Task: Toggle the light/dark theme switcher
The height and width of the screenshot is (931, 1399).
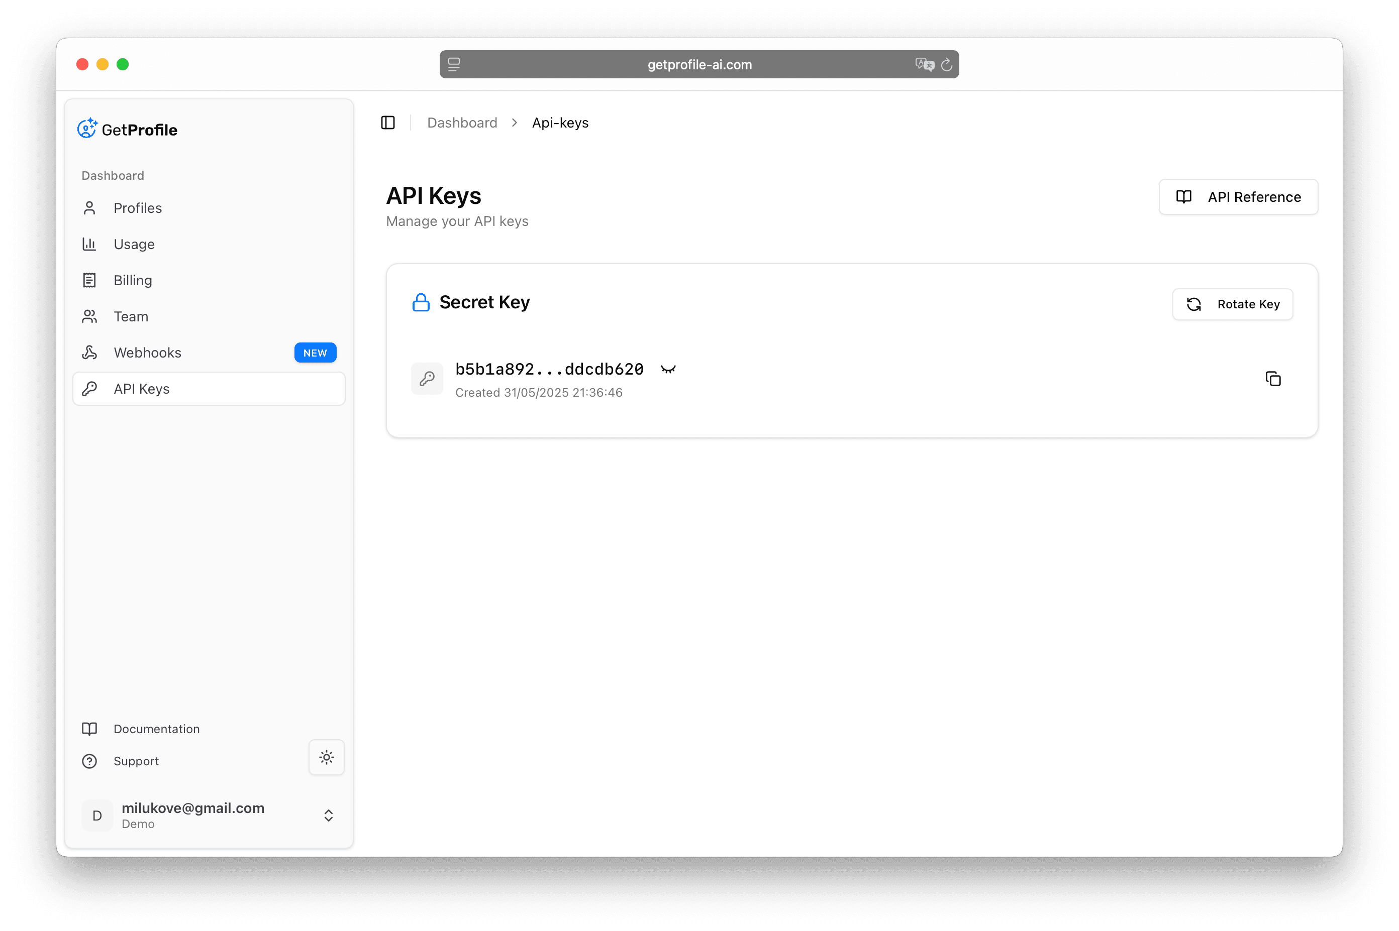Action: click(x=327, y=757)
